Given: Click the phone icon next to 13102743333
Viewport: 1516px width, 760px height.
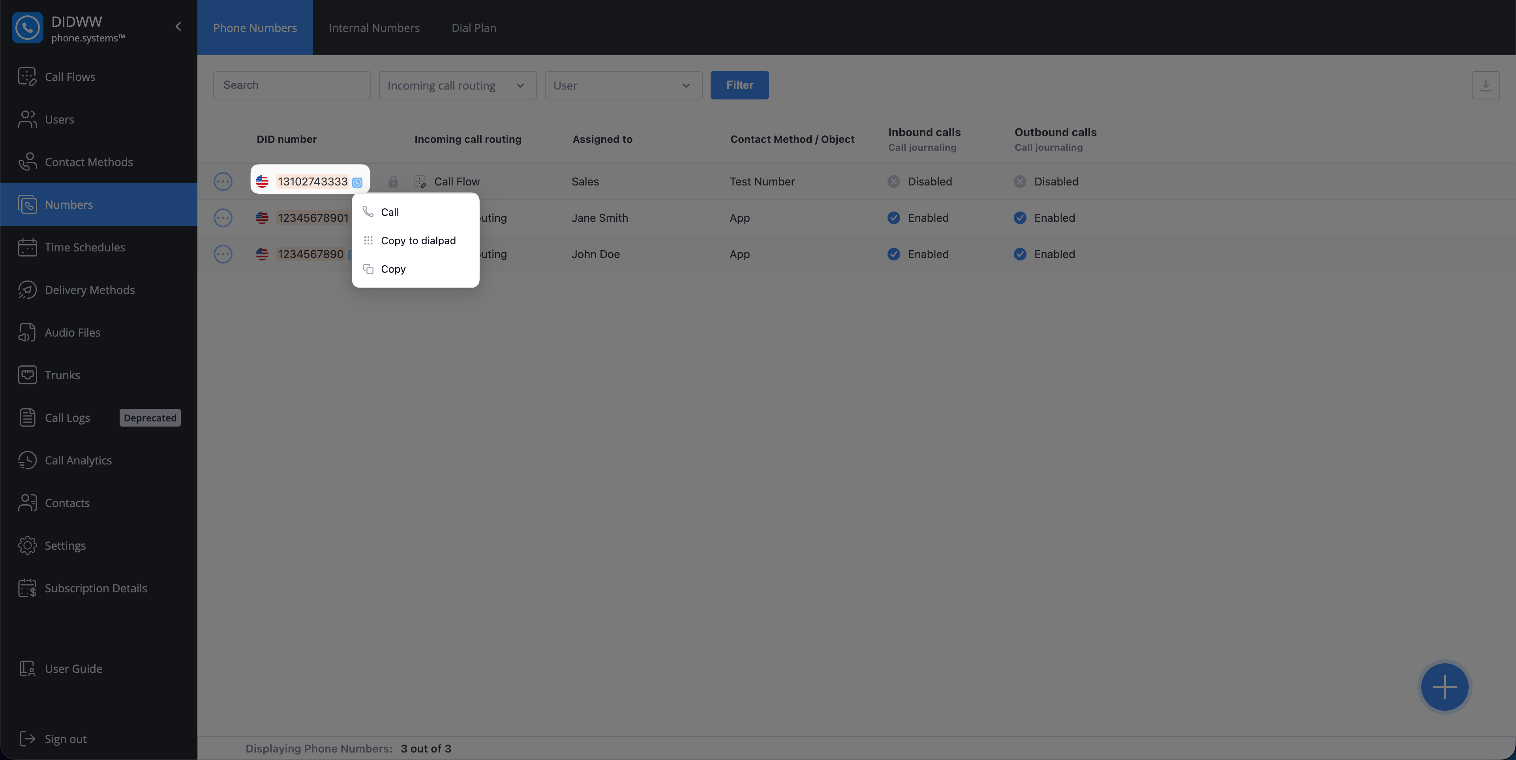Looking at the screenshot, I should click(x=357, y=182).
